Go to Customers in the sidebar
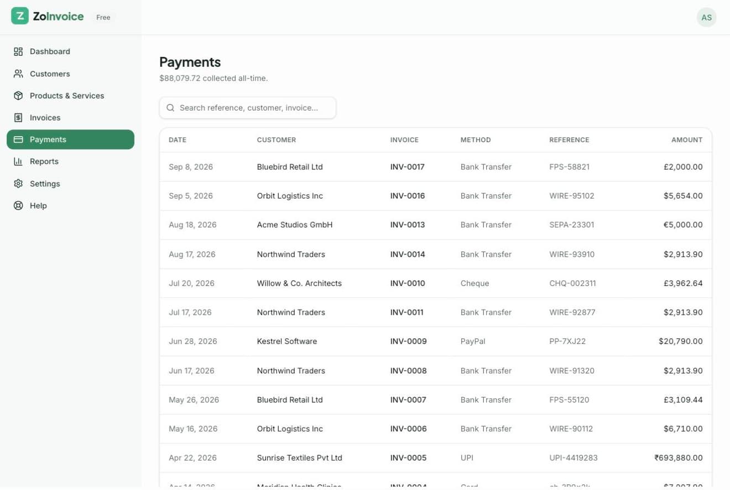Screen dimensions: 730x490 click(70, 74)
